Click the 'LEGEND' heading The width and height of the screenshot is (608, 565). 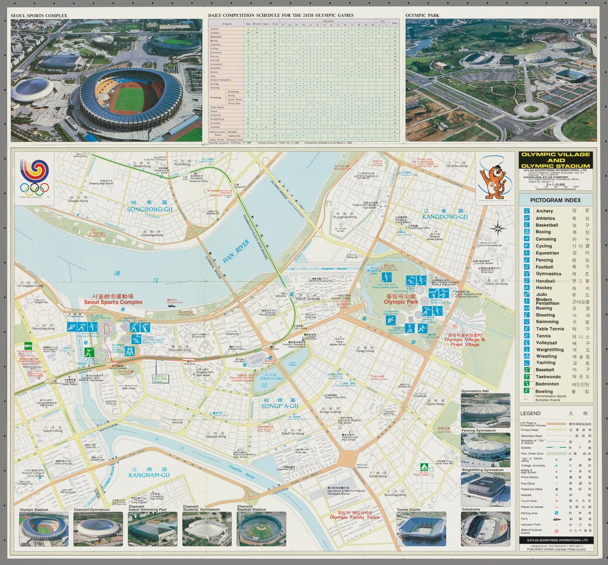[530, 413]
